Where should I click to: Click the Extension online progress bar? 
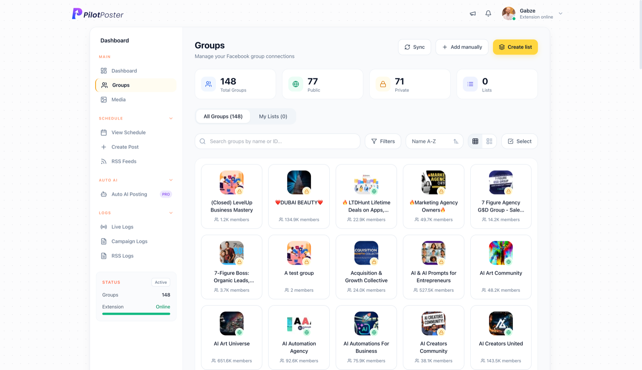[x=136, y=314]
